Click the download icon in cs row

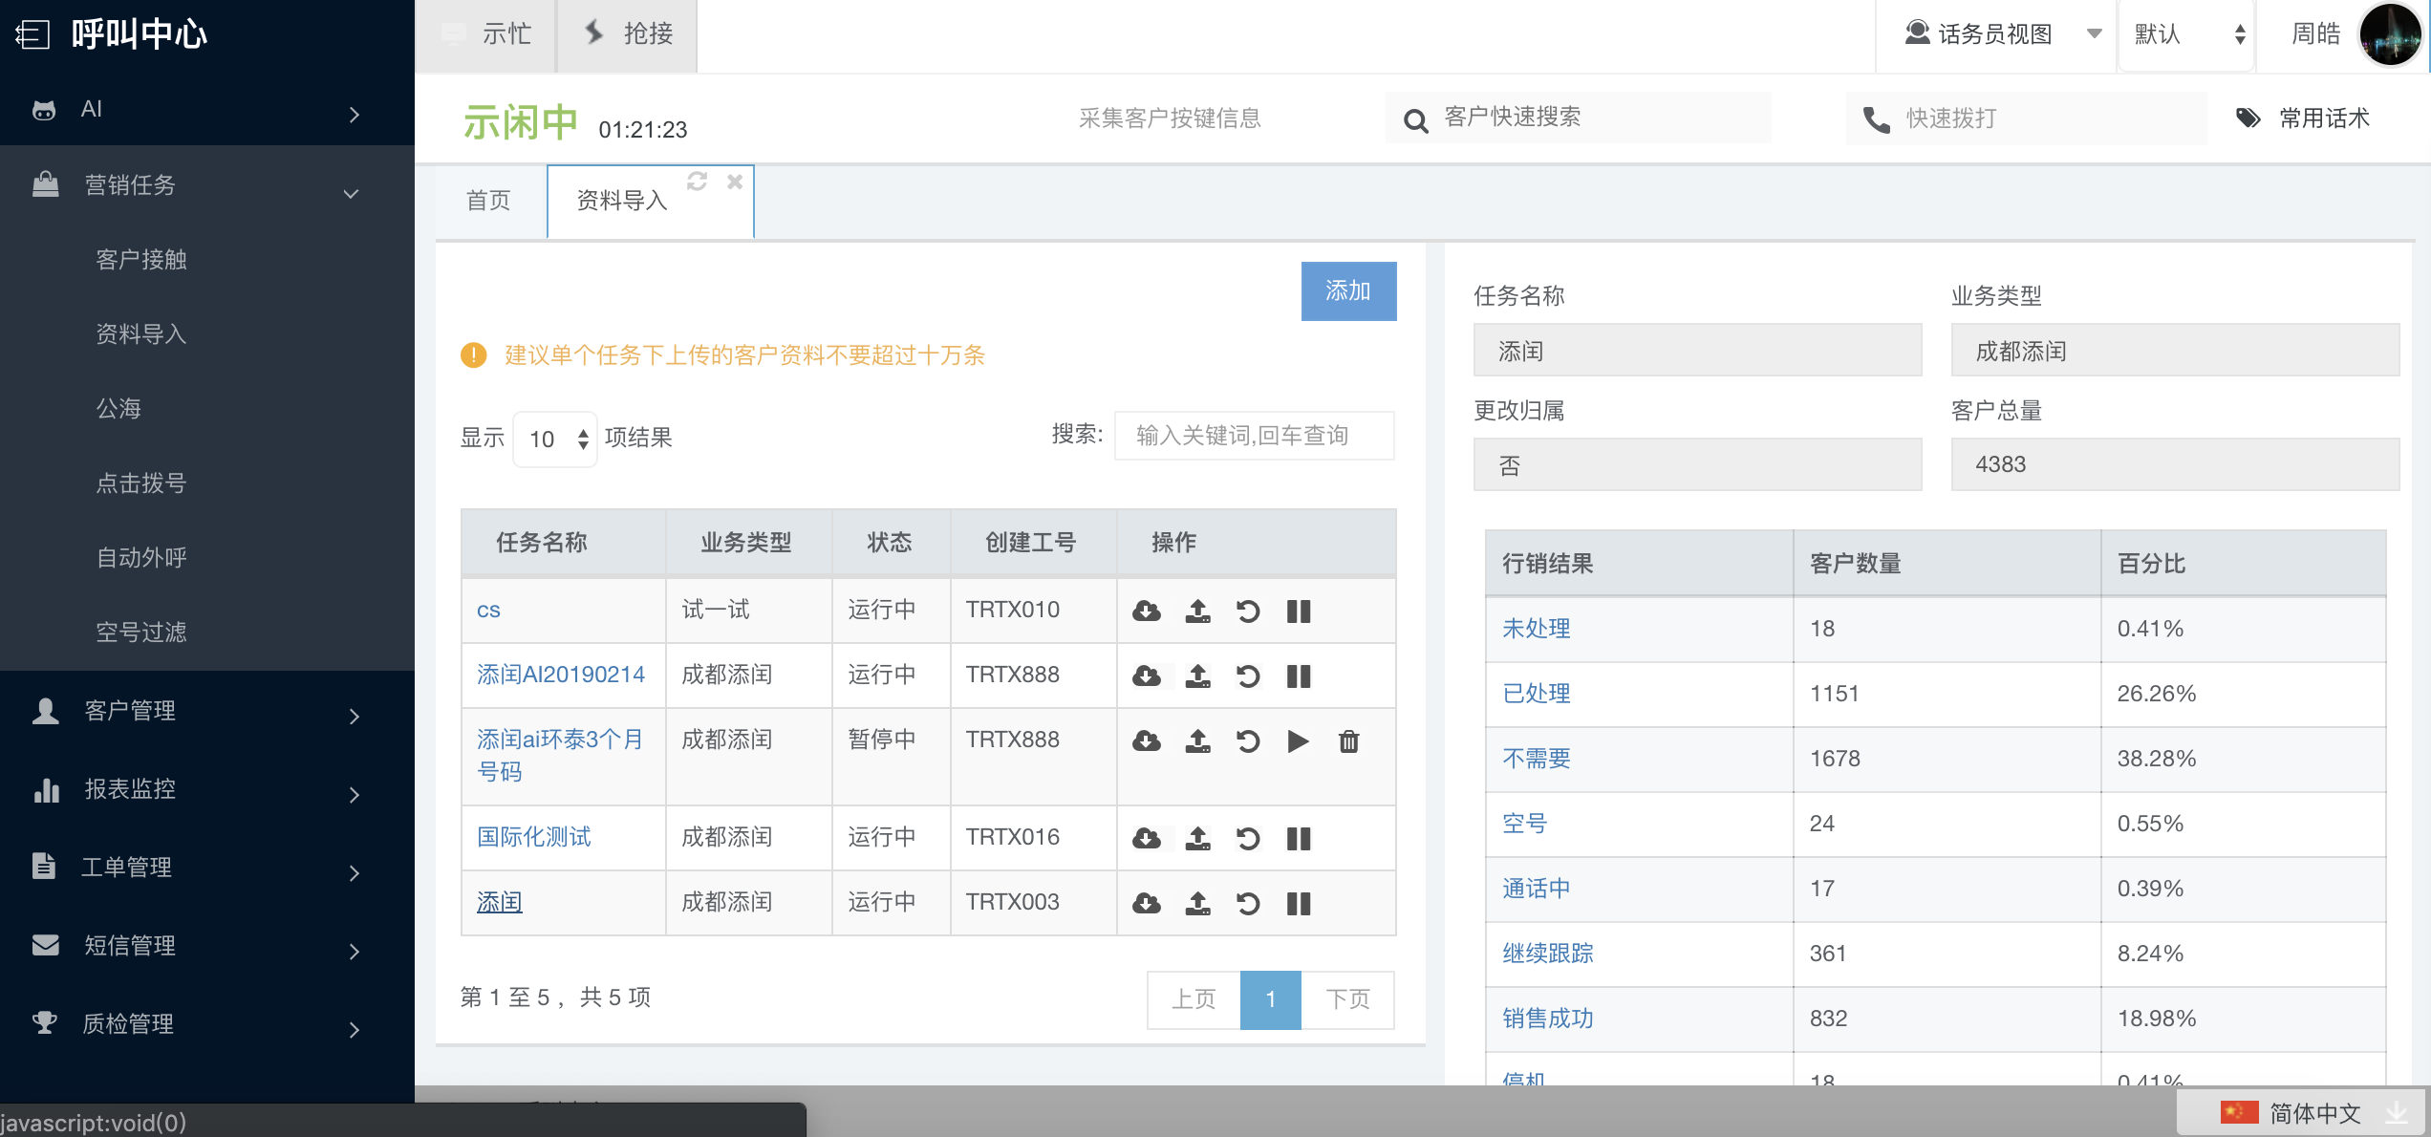1147,611
